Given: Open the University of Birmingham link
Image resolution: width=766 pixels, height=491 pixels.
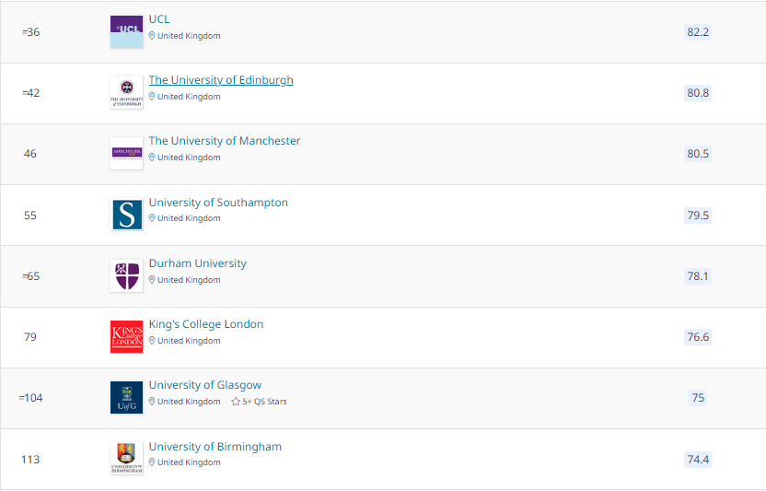Looking at the screenshot, I should (215, 447).
